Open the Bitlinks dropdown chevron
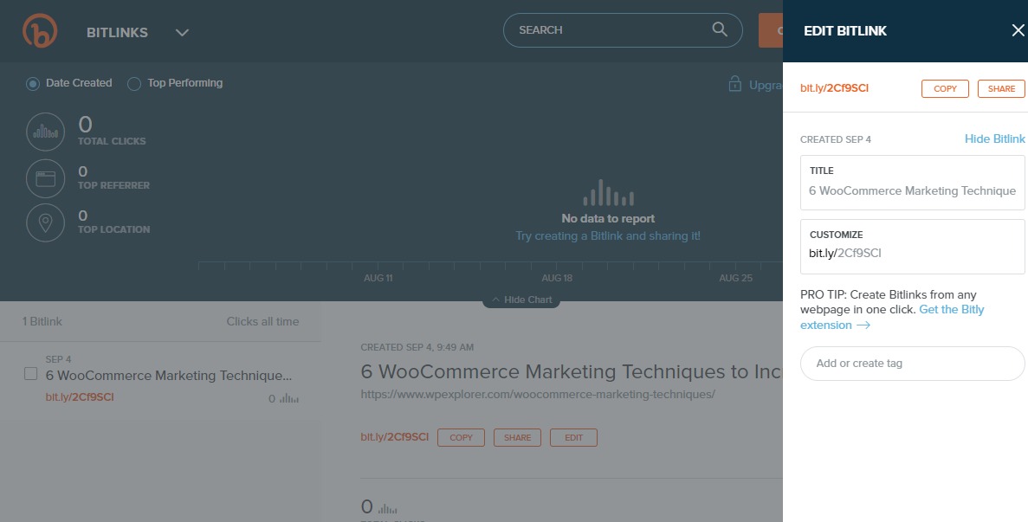The image size is (1028, 522). (x=182, y=32)
